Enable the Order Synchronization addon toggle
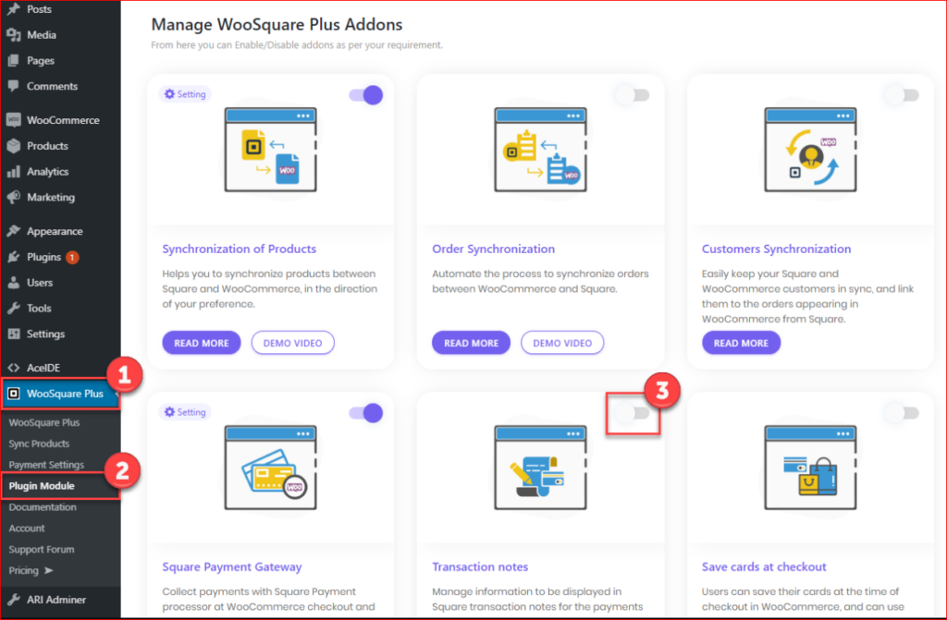 pyautogui.click(x=634, y=95)
